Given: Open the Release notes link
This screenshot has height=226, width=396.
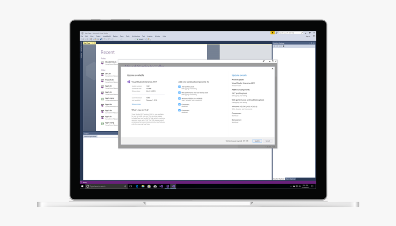Looking at the screenshot, I should [136, 104].
